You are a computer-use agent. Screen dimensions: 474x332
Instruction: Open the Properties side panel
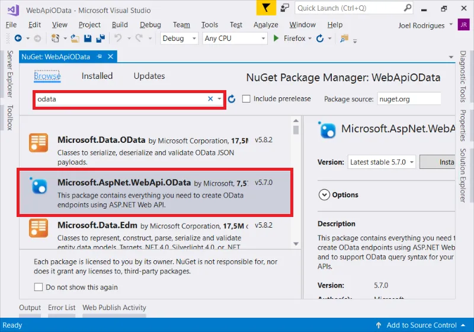point(463,125)
